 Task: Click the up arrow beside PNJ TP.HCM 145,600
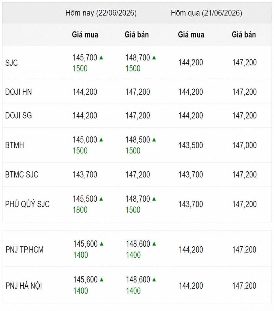tap(102, 244)
